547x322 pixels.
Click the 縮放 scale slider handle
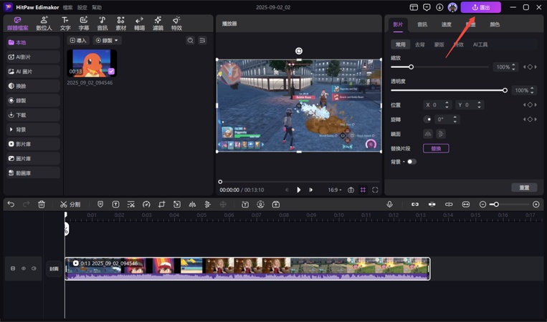pyautogui.click(x=411, y=67)
